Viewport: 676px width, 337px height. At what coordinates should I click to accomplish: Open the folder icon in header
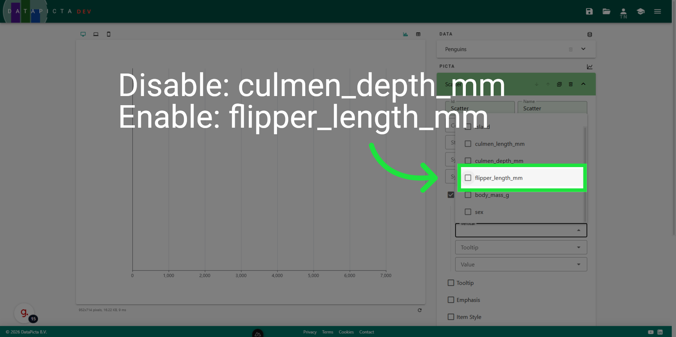pos(606,12)
